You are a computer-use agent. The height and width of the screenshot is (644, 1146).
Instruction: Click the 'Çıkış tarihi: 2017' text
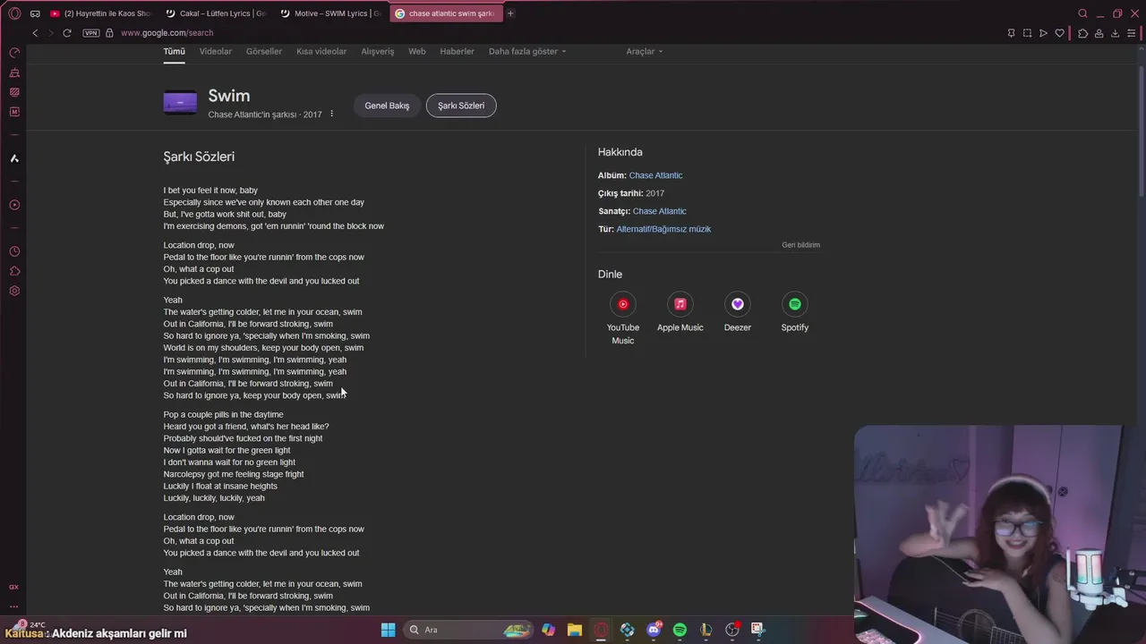[631, 193]
